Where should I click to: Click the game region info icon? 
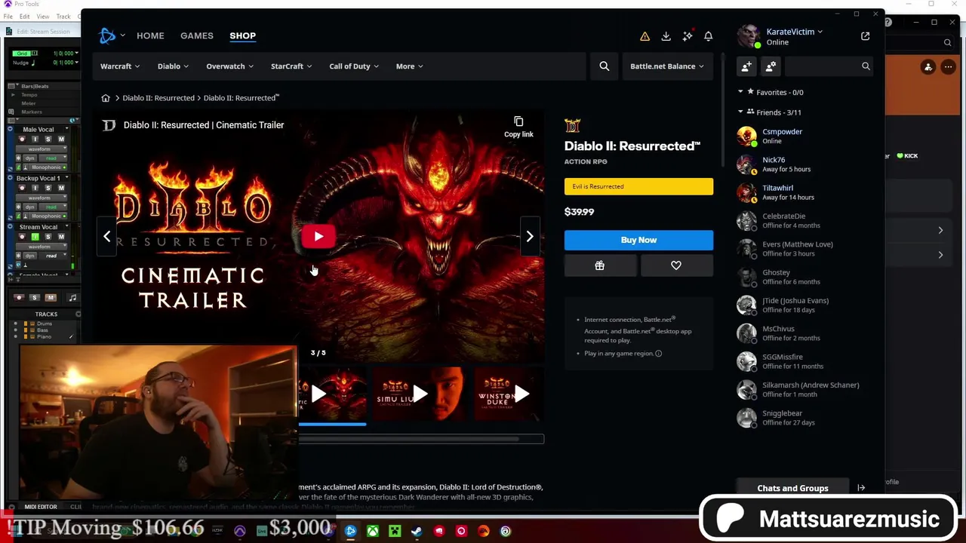point(658,353)
